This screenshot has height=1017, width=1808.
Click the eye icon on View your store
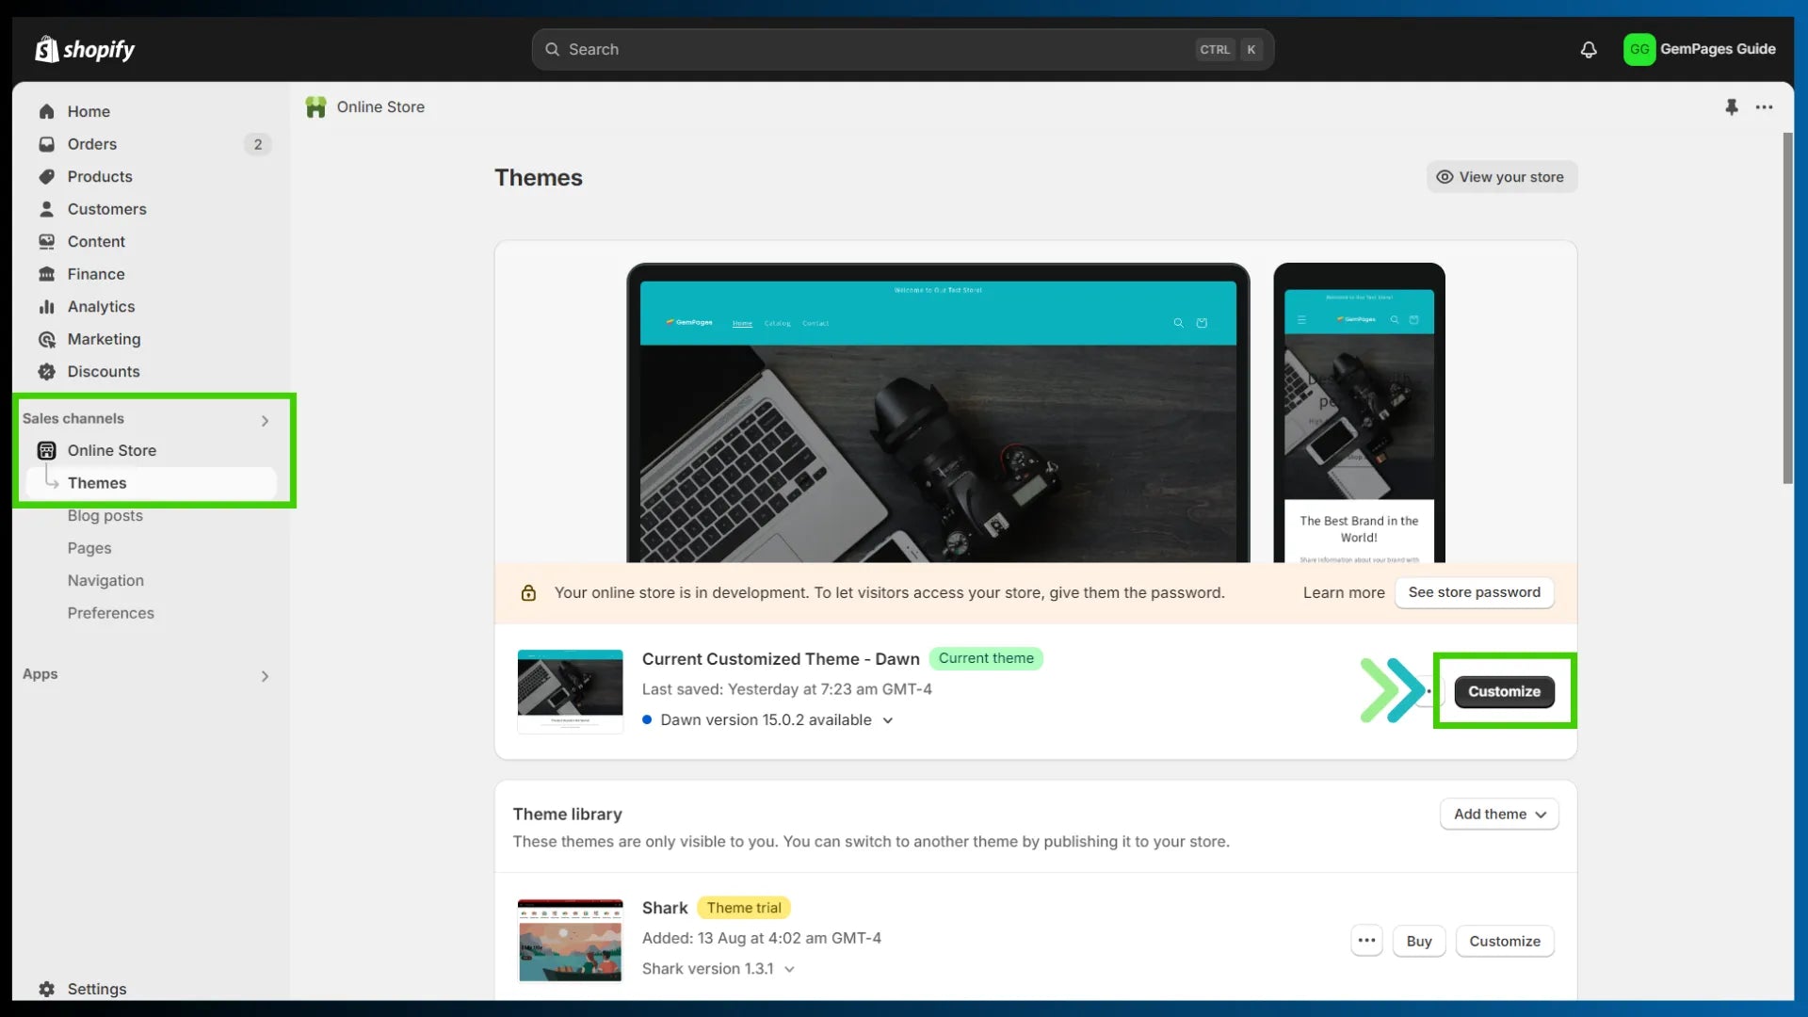(x=1445, y=177)
